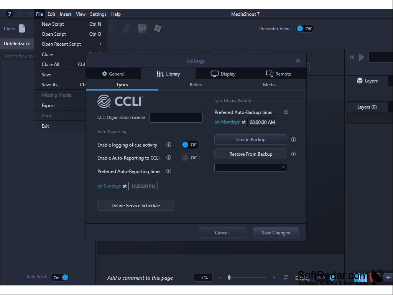Switch to the Library settings tab
Viewport: 393px width, 295px height.
168,74
